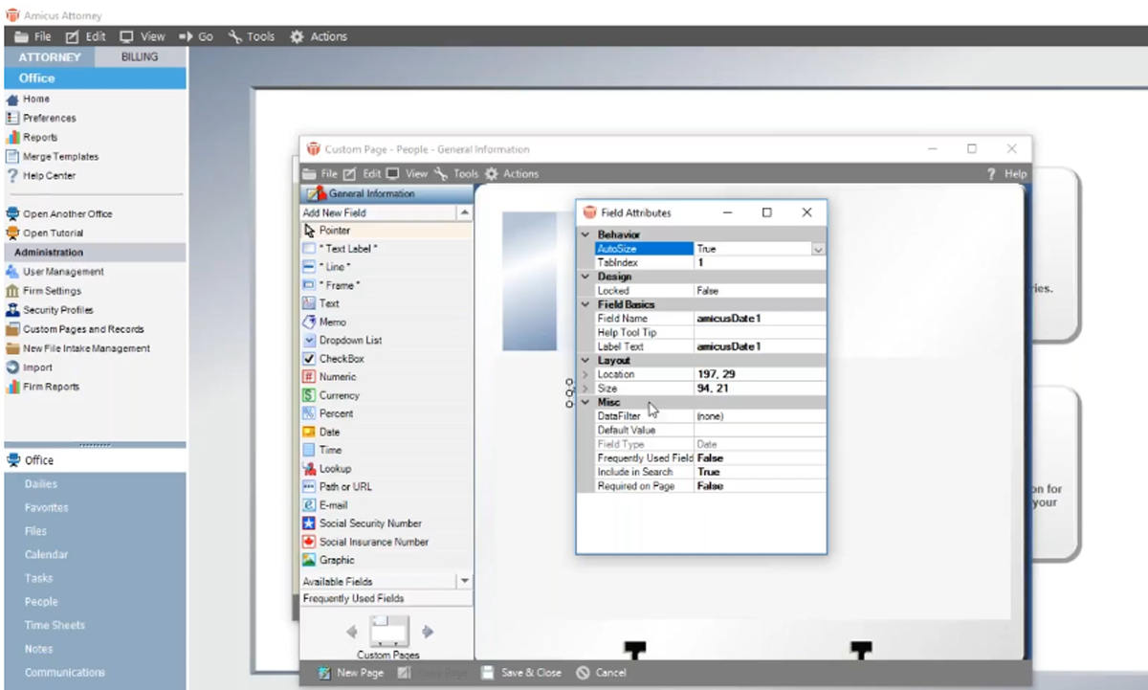
Task: Open the Time Sheets module
Action: tap(55, 626)
